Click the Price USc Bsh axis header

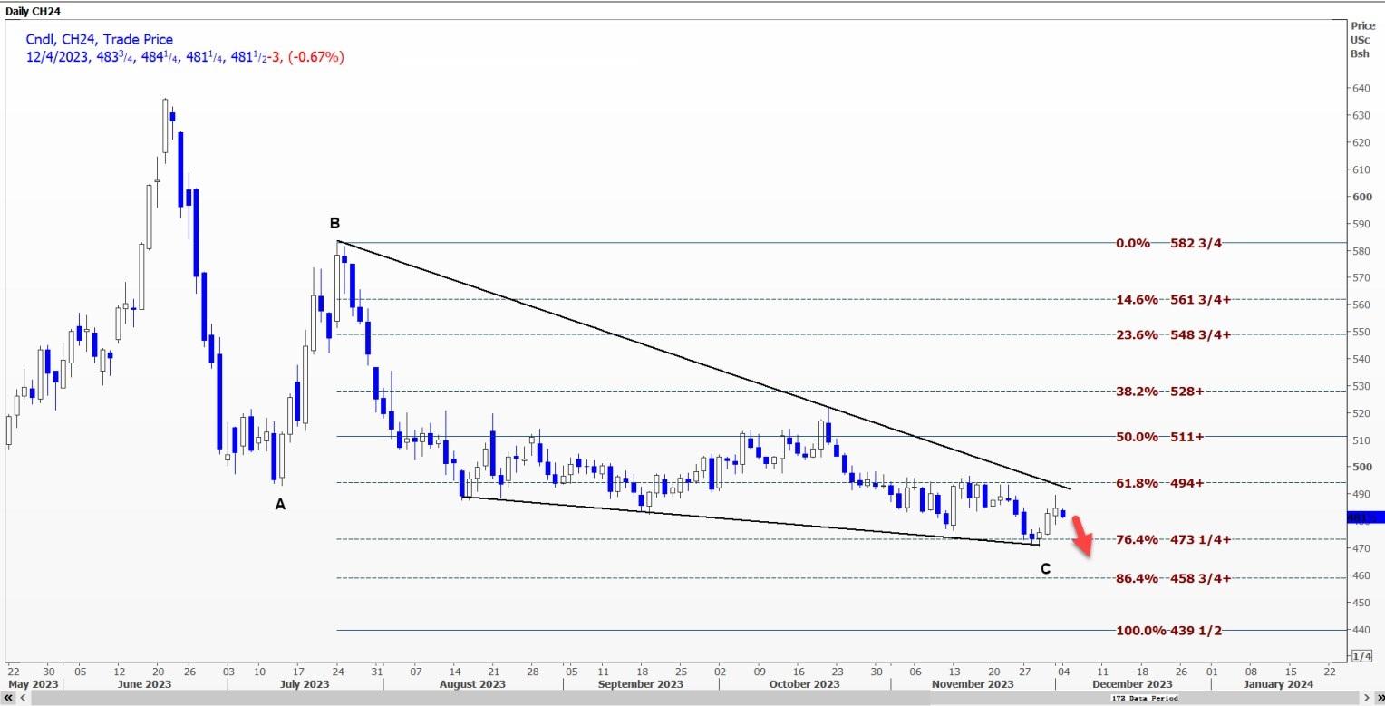1362,40
